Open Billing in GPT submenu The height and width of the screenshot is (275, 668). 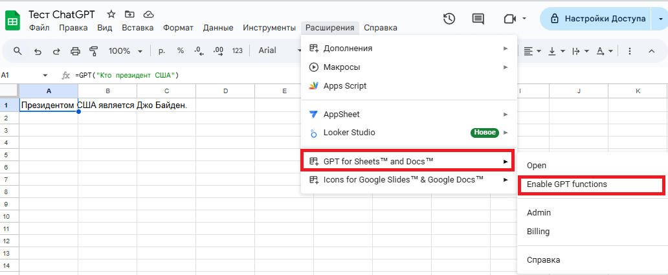coord(593,232)
